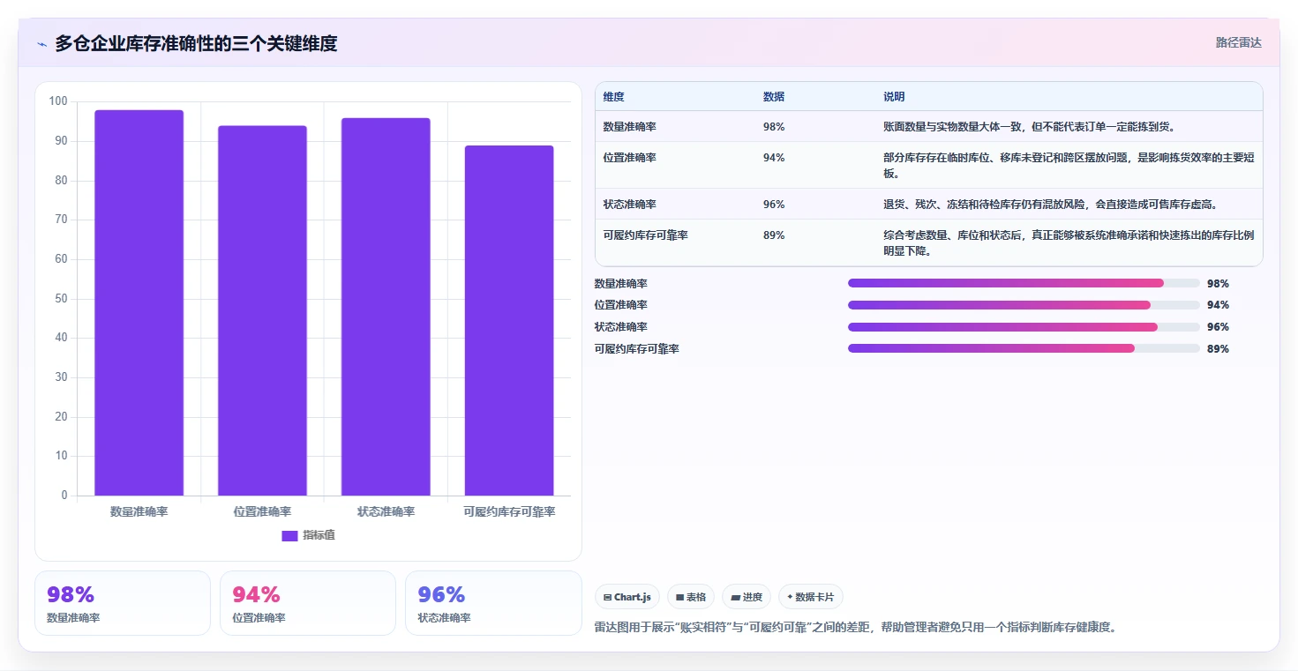Select the 数据卡片 tag chip

[811, 597]
